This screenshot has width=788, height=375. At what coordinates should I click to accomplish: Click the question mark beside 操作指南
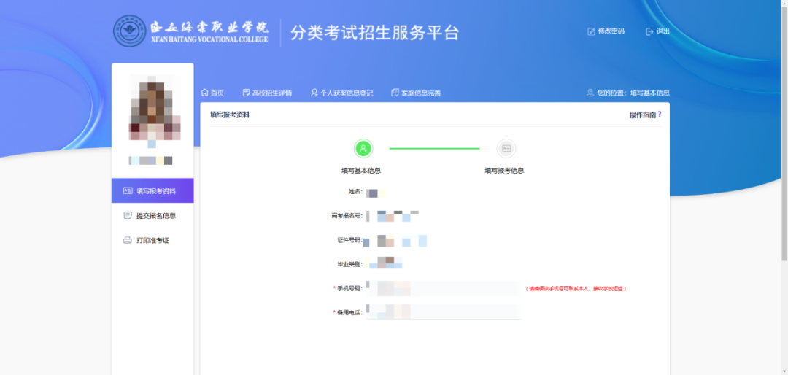(x=660, y=115)
